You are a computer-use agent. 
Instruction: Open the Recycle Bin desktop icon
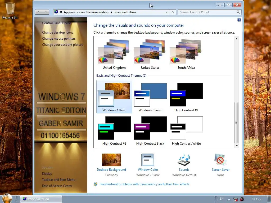pos(10,11)
